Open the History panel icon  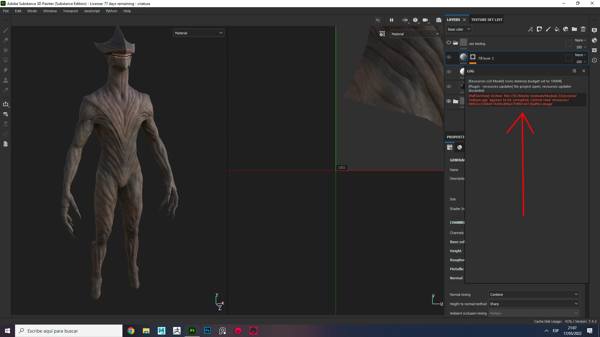pyautogui.click(x=594, y=60)
